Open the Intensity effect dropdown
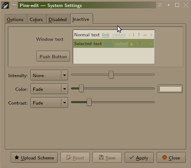The height and width of the screenshot is (168, 191). 49,75
